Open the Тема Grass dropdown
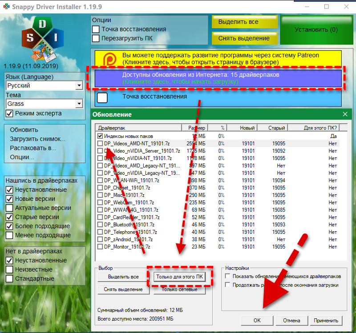This screenshot has width=356, height=333. coord(79,104)
